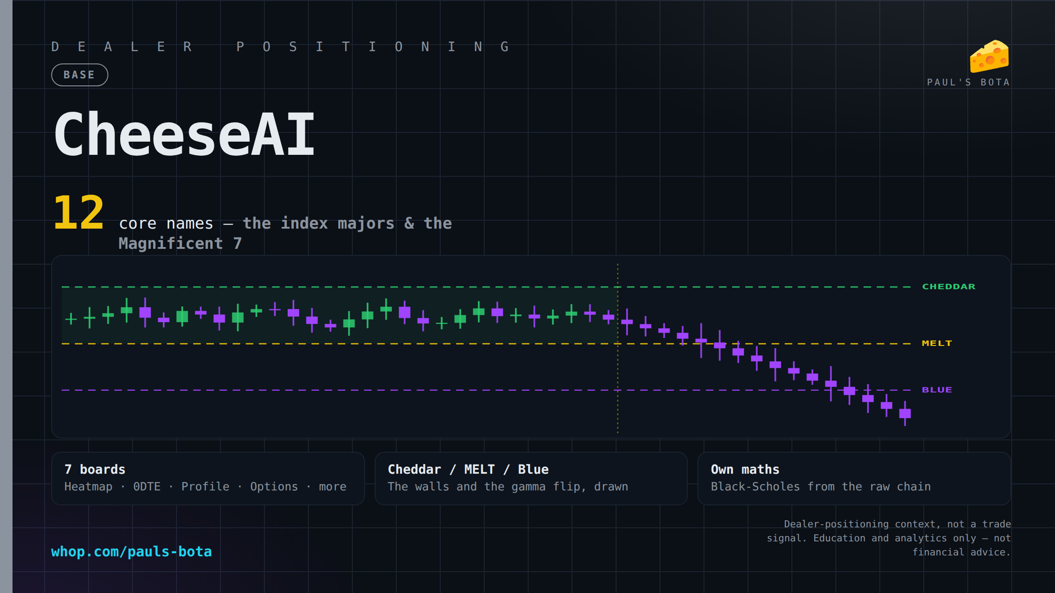Viewport: 1055px width, 593px height.
Task: Click the DEALER POSITIONING heading
Action: click(280, 47)
